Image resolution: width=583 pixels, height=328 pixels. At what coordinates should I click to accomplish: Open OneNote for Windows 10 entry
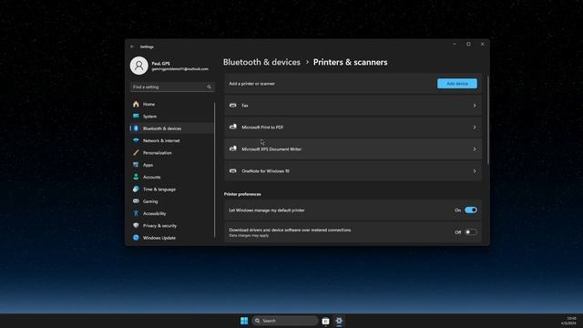[x=353, y=171]
